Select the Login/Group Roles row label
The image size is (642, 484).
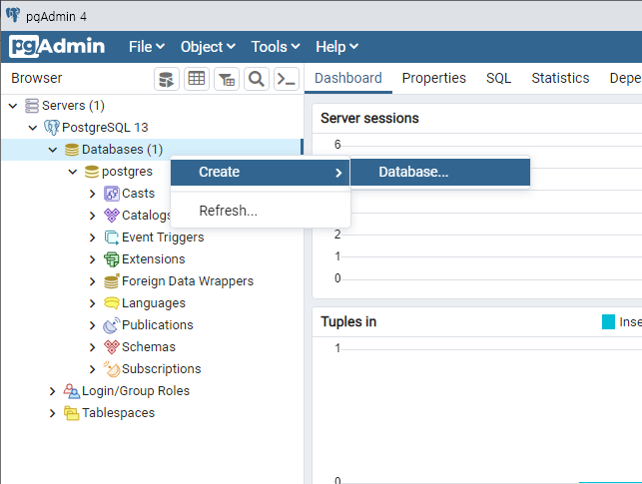[x=136, y=391]
